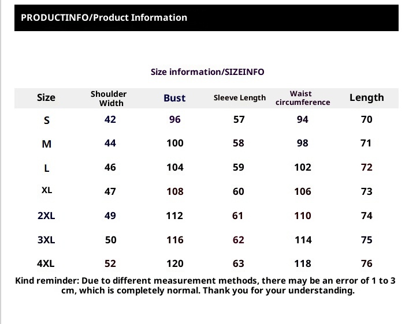Click the Kind reminder note text
This screenshot has width=409, height=324.
click(x=206, y=285)
